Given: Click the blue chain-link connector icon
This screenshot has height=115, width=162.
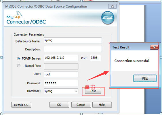Looking at the screenshot, I should (x=108, y=18).
